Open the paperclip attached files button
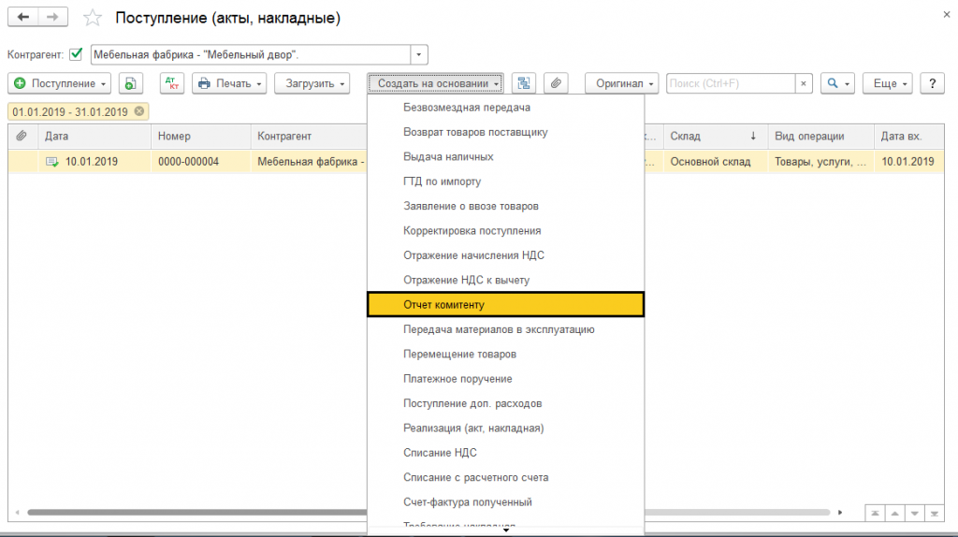The width and height of the screenshot is (958, 537). pyautogui.click(x=556, y=83)
